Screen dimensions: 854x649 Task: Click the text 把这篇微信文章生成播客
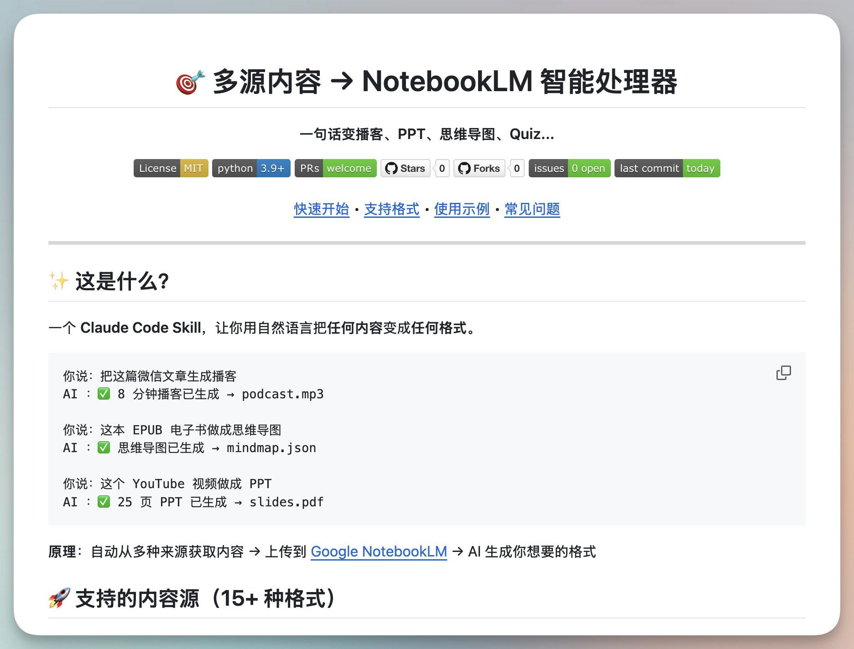coord(168,376)
